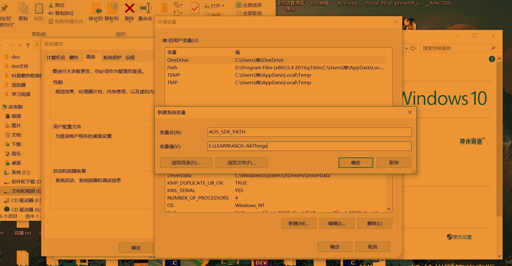Select TMP user variable row
This screenshot has height=266, width=512.
[275, 82]
